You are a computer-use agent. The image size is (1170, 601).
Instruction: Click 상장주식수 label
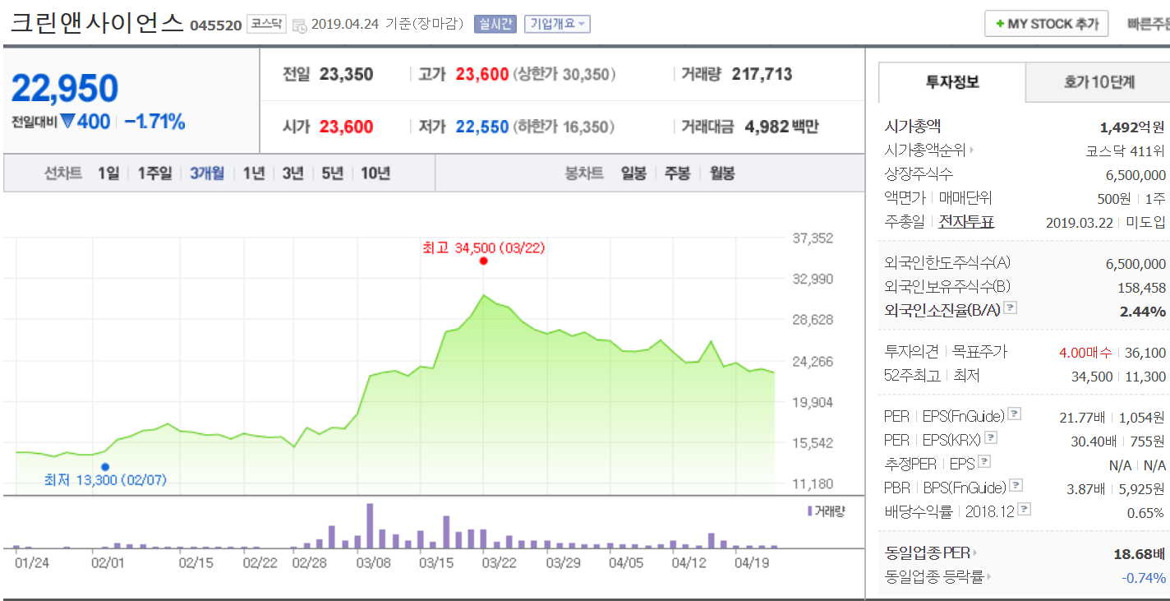point(919,174)
